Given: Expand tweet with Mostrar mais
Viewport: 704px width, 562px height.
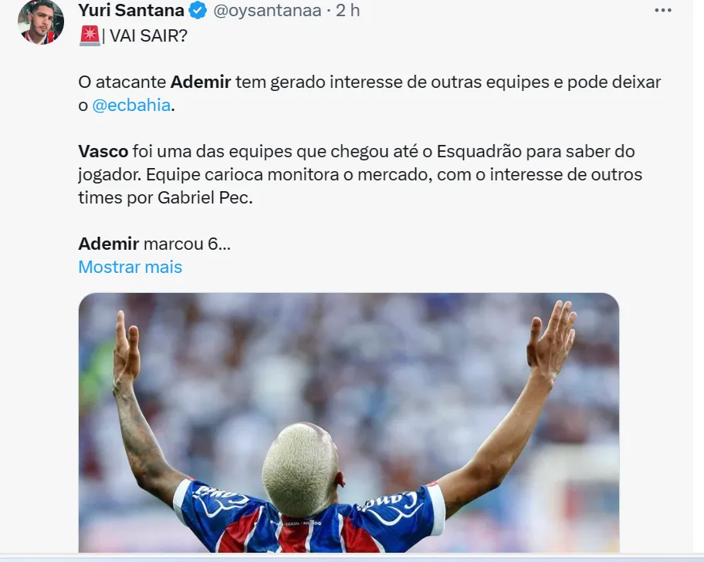Looking at the screenshot, I should tap(130, 267).
